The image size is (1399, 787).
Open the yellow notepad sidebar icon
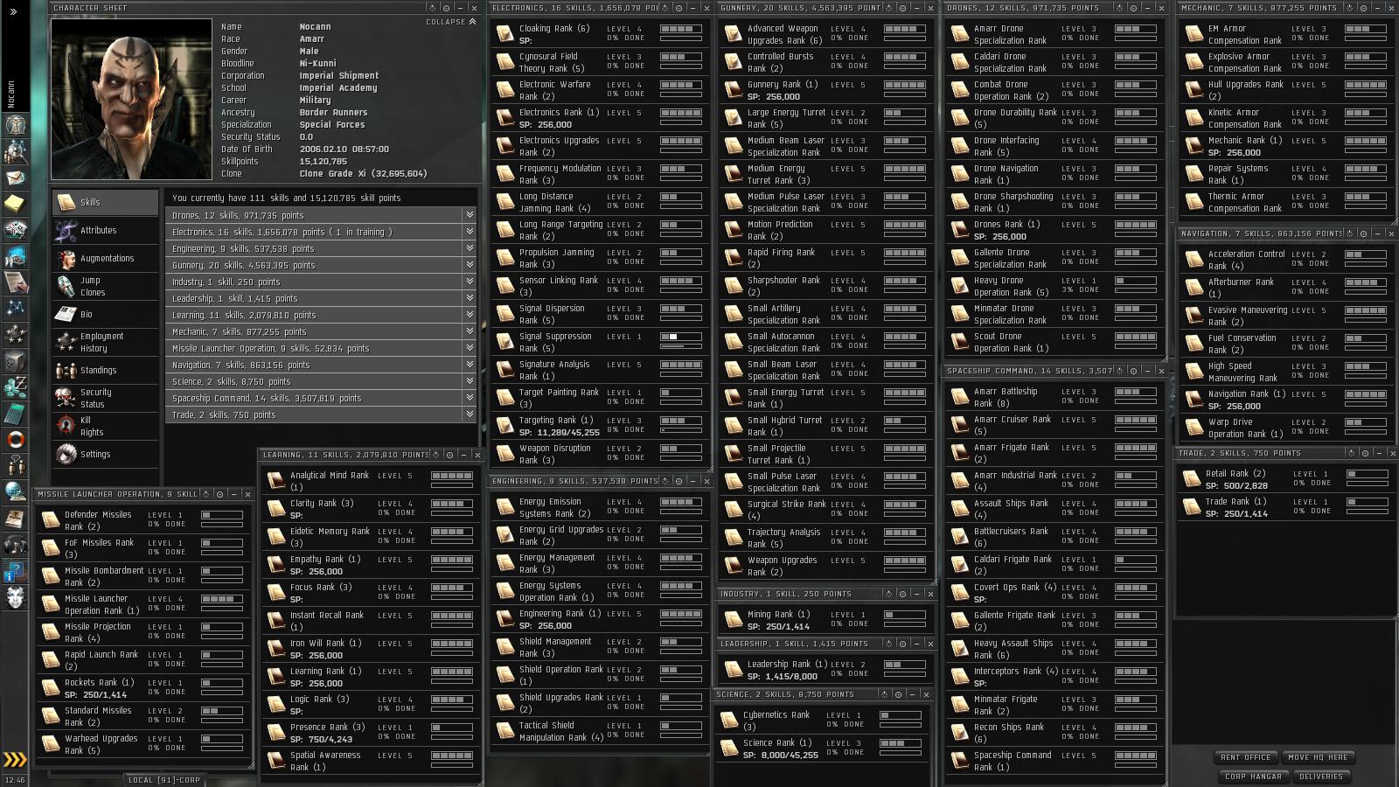pyautogui.click(x=15, y=204)
